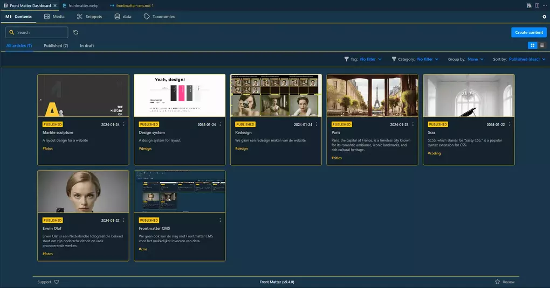The image size is (550, 288).
Task: Click PUBLISHED badge on Frontmatter CMS card
Action: 149,220
